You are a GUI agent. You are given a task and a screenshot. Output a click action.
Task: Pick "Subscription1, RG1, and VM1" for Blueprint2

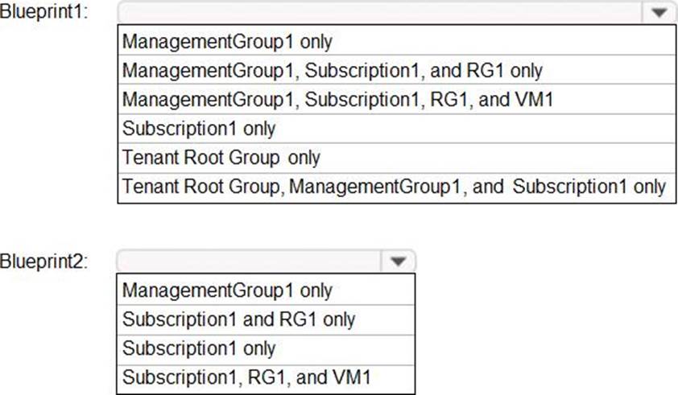[x=247, y=377]
